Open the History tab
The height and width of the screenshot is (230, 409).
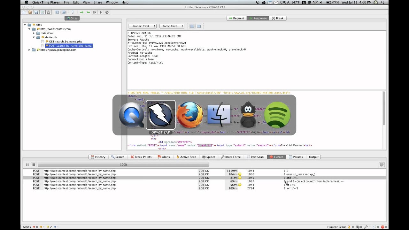pos(98,157)
